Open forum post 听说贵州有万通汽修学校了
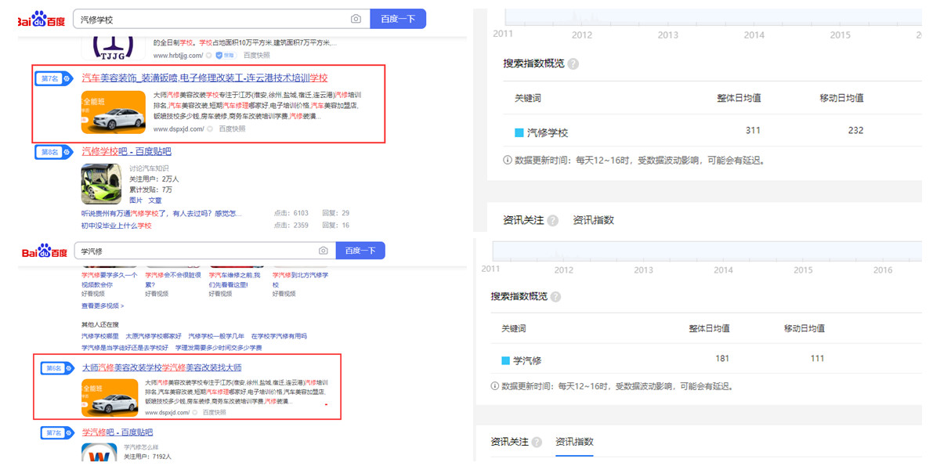This screenshot has width=940, height=470. (x=161, y=213)
